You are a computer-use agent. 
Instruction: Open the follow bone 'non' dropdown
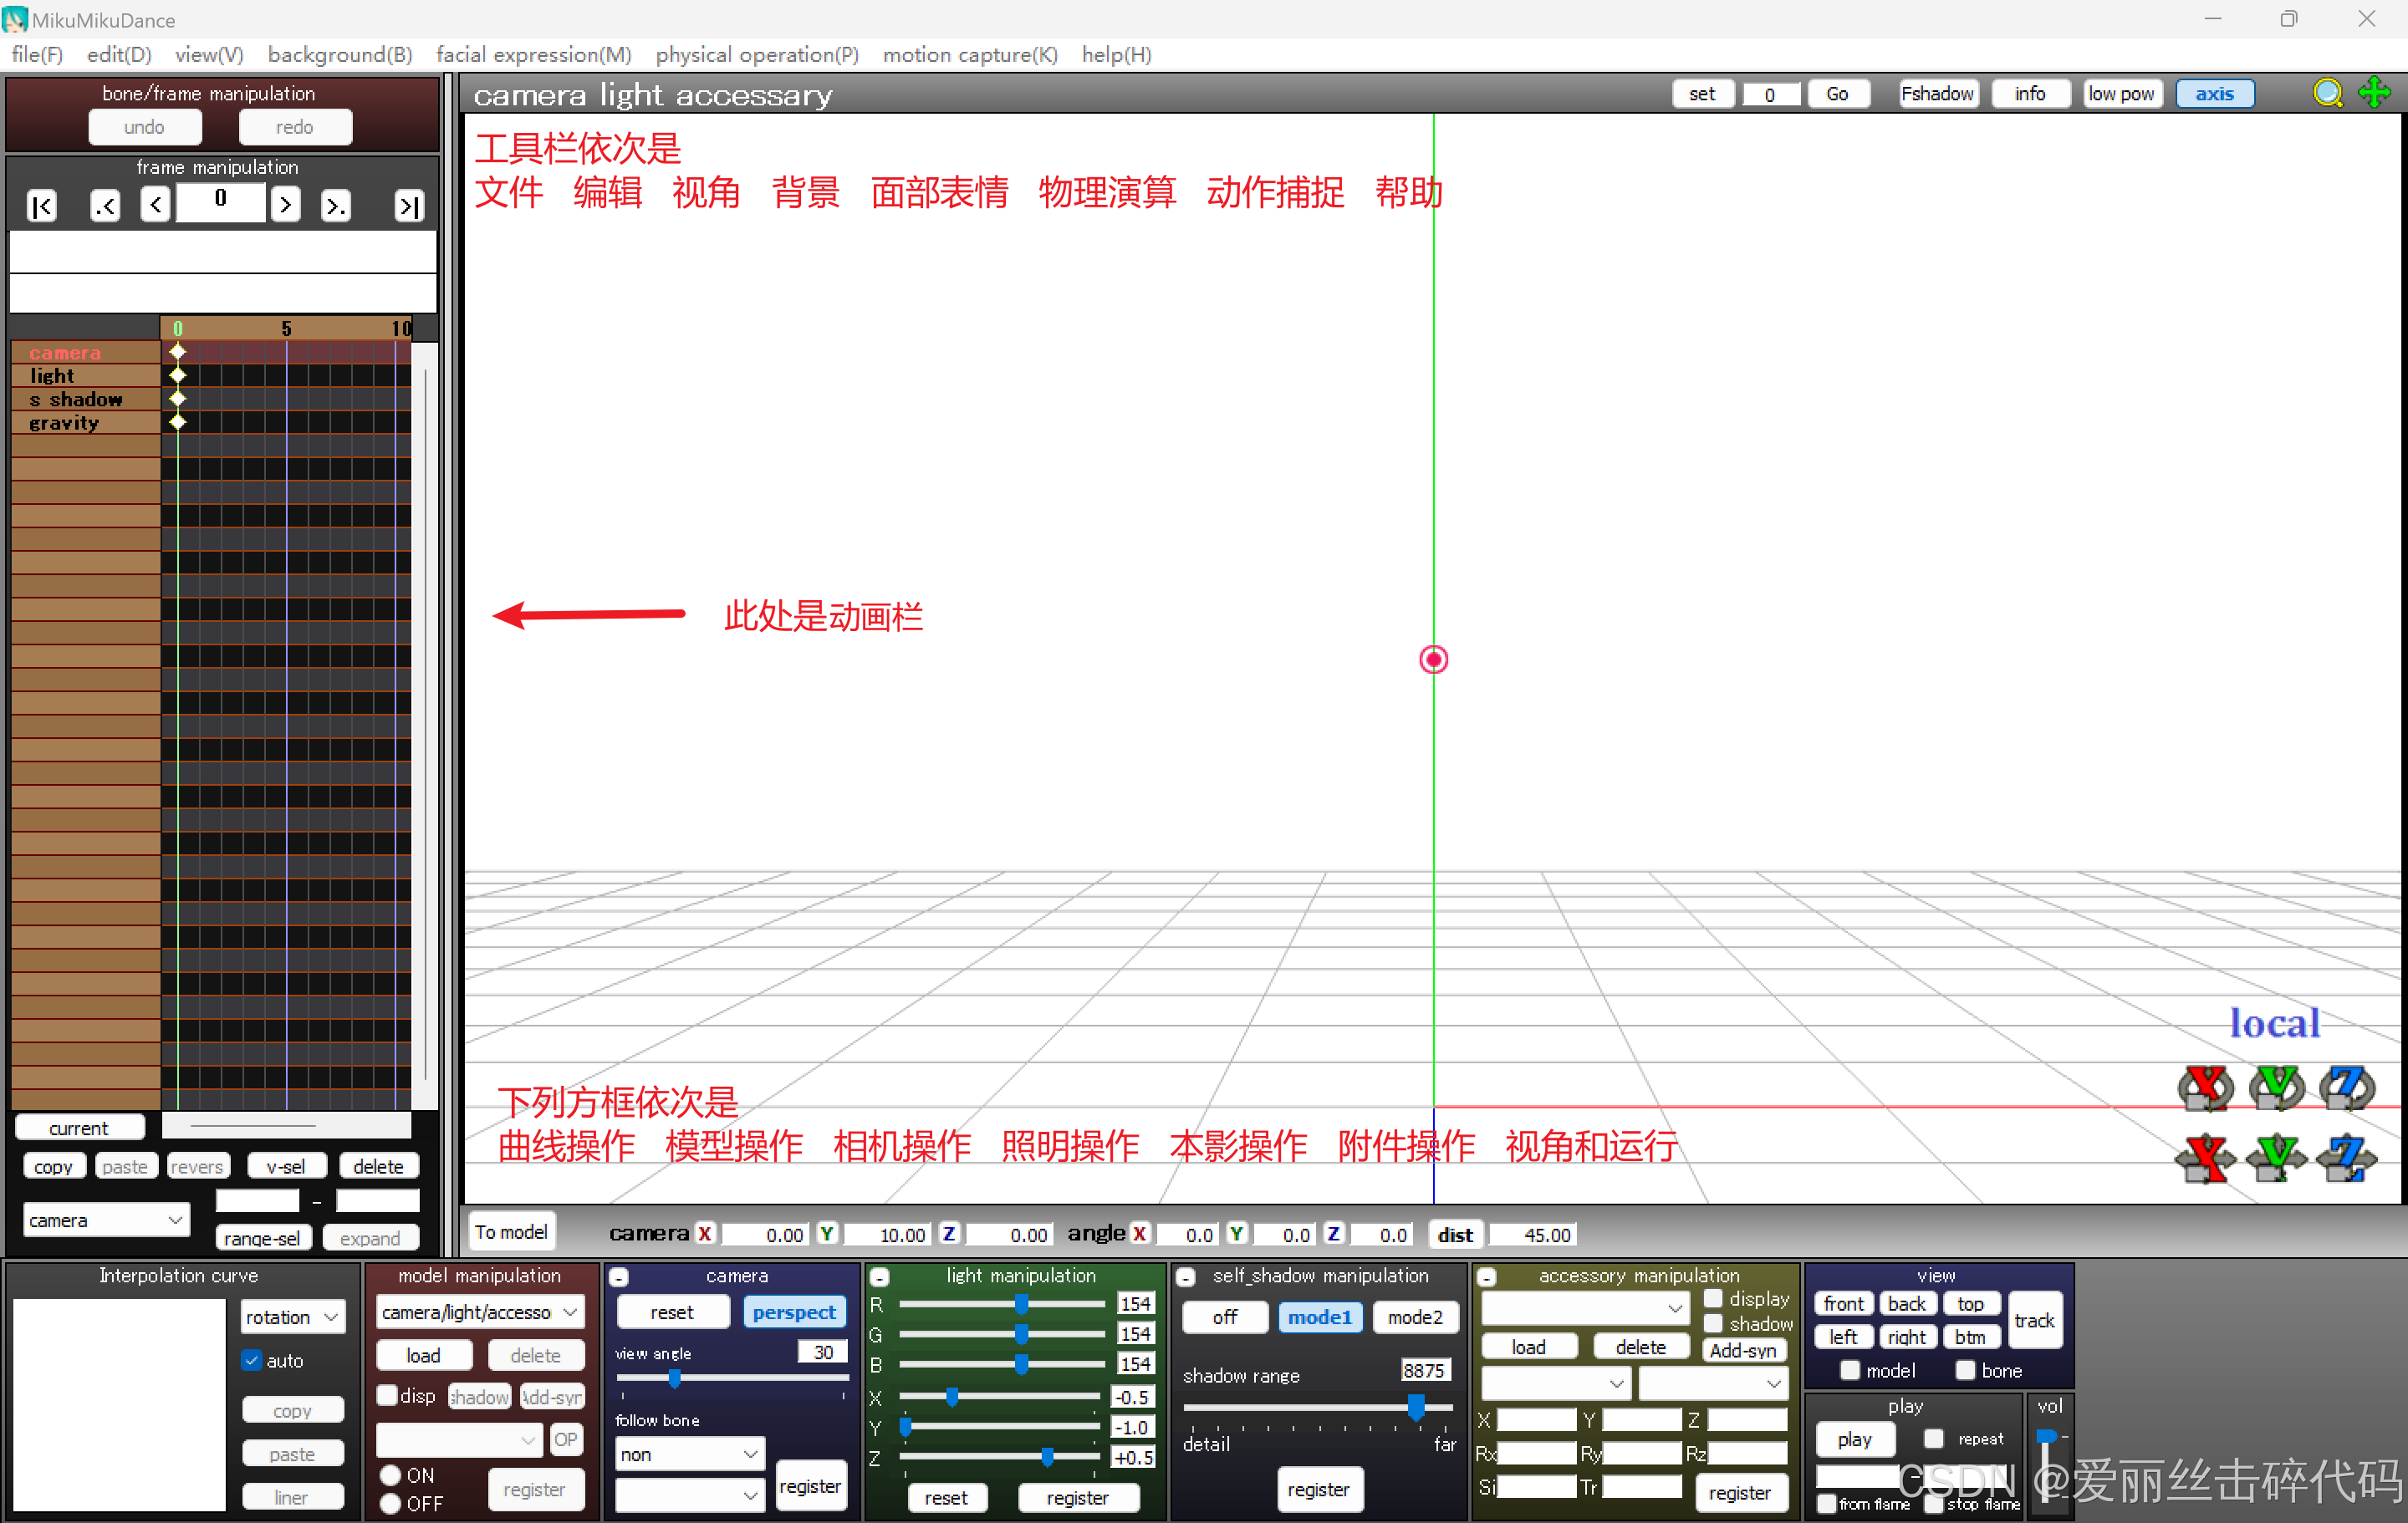coord(689,1456)
